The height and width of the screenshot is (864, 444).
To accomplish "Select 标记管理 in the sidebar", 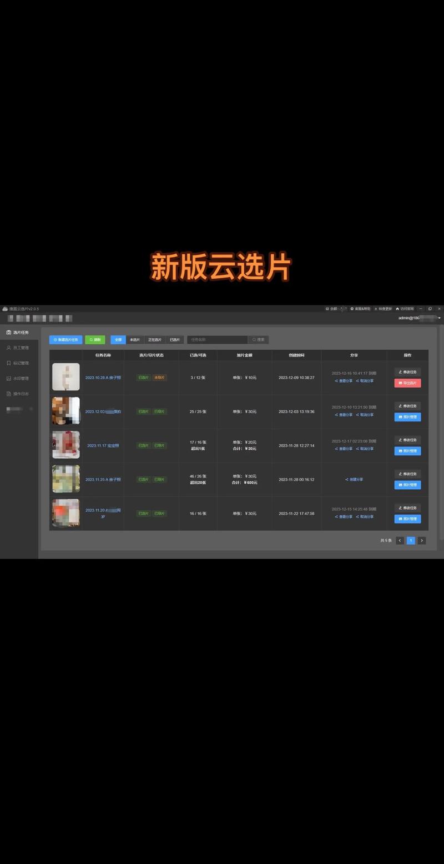I will point(19,363).
